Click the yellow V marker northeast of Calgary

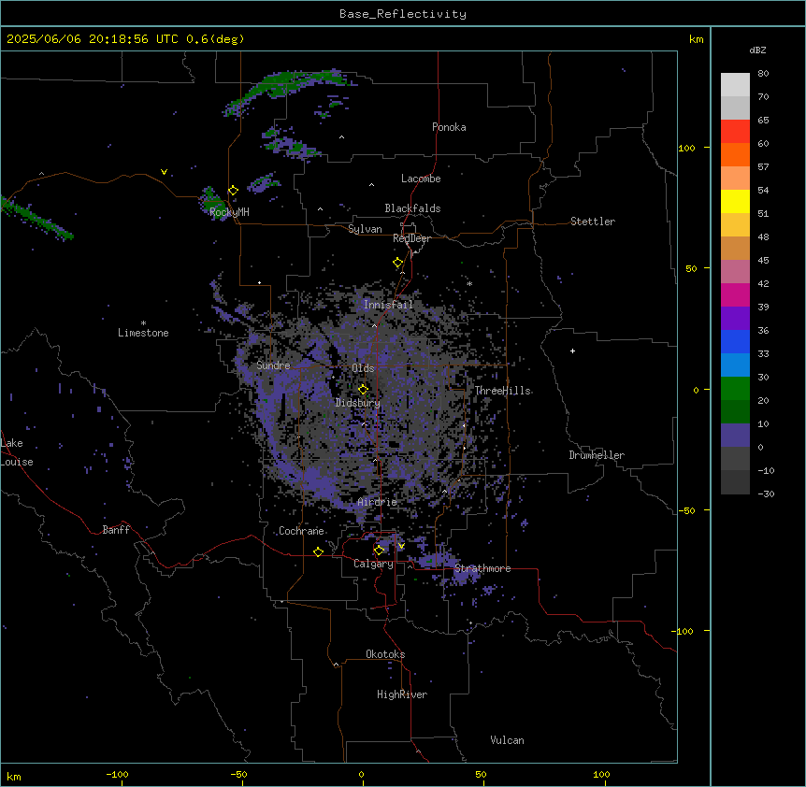pos(401,546)
